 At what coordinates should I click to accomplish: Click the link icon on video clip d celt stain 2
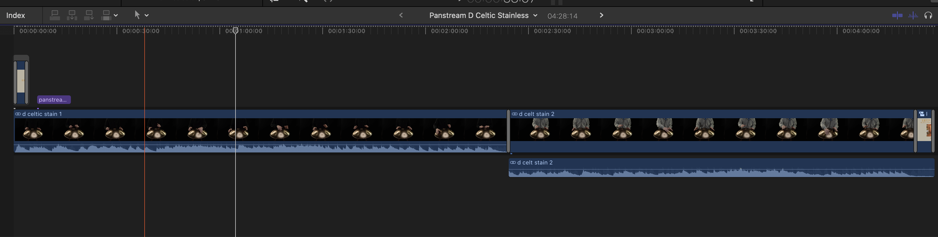[514, 114]
